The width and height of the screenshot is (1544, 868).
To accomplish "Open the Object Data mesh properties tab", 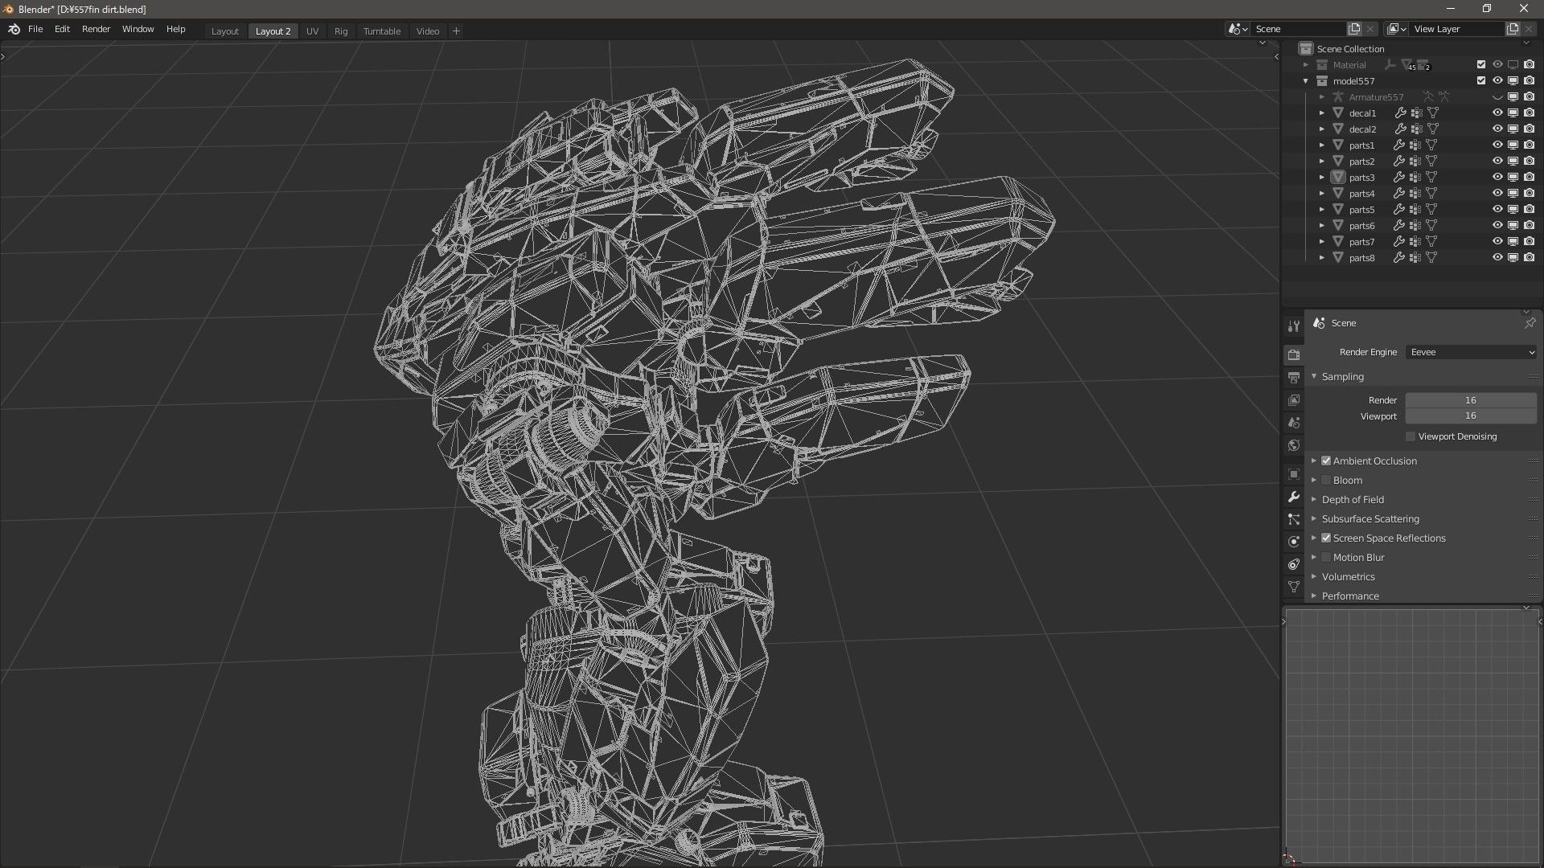I will point(1293,587).
